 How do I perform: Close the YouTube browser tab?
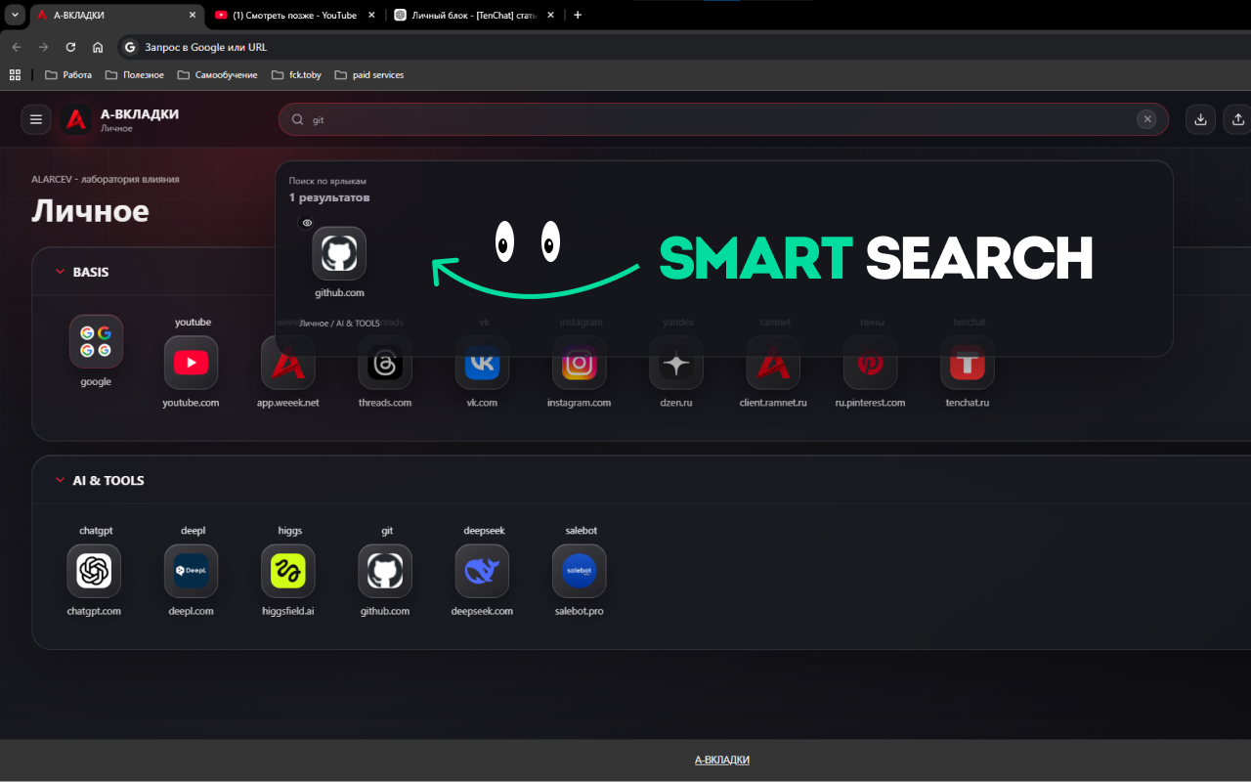[371, 15]
